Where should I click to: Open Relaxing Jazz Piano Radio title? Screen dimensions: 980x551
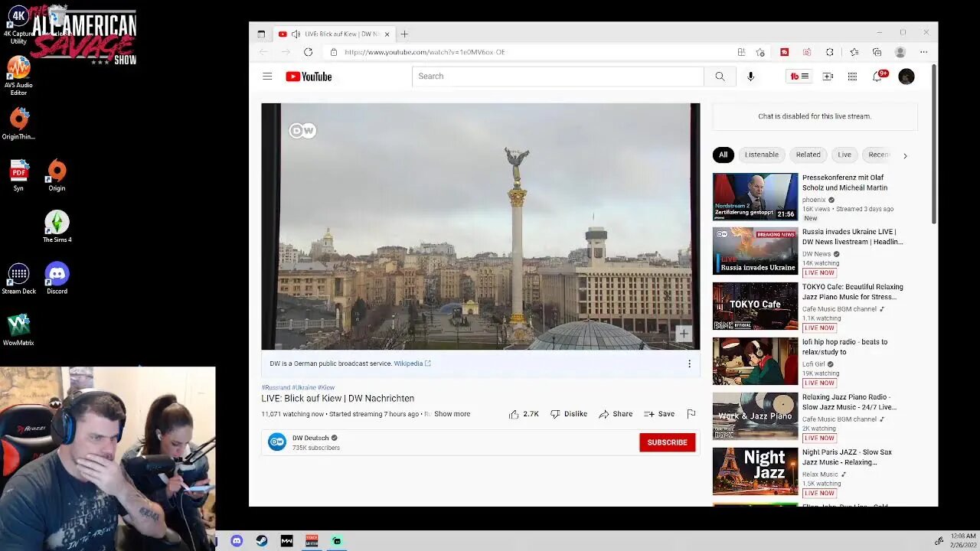pyautogui.click(x=849, y=402)
